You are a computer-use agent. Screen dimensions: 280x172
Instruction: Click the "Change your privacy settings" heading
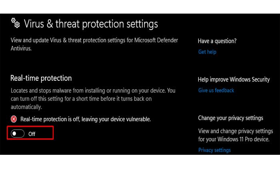point(231,118)
